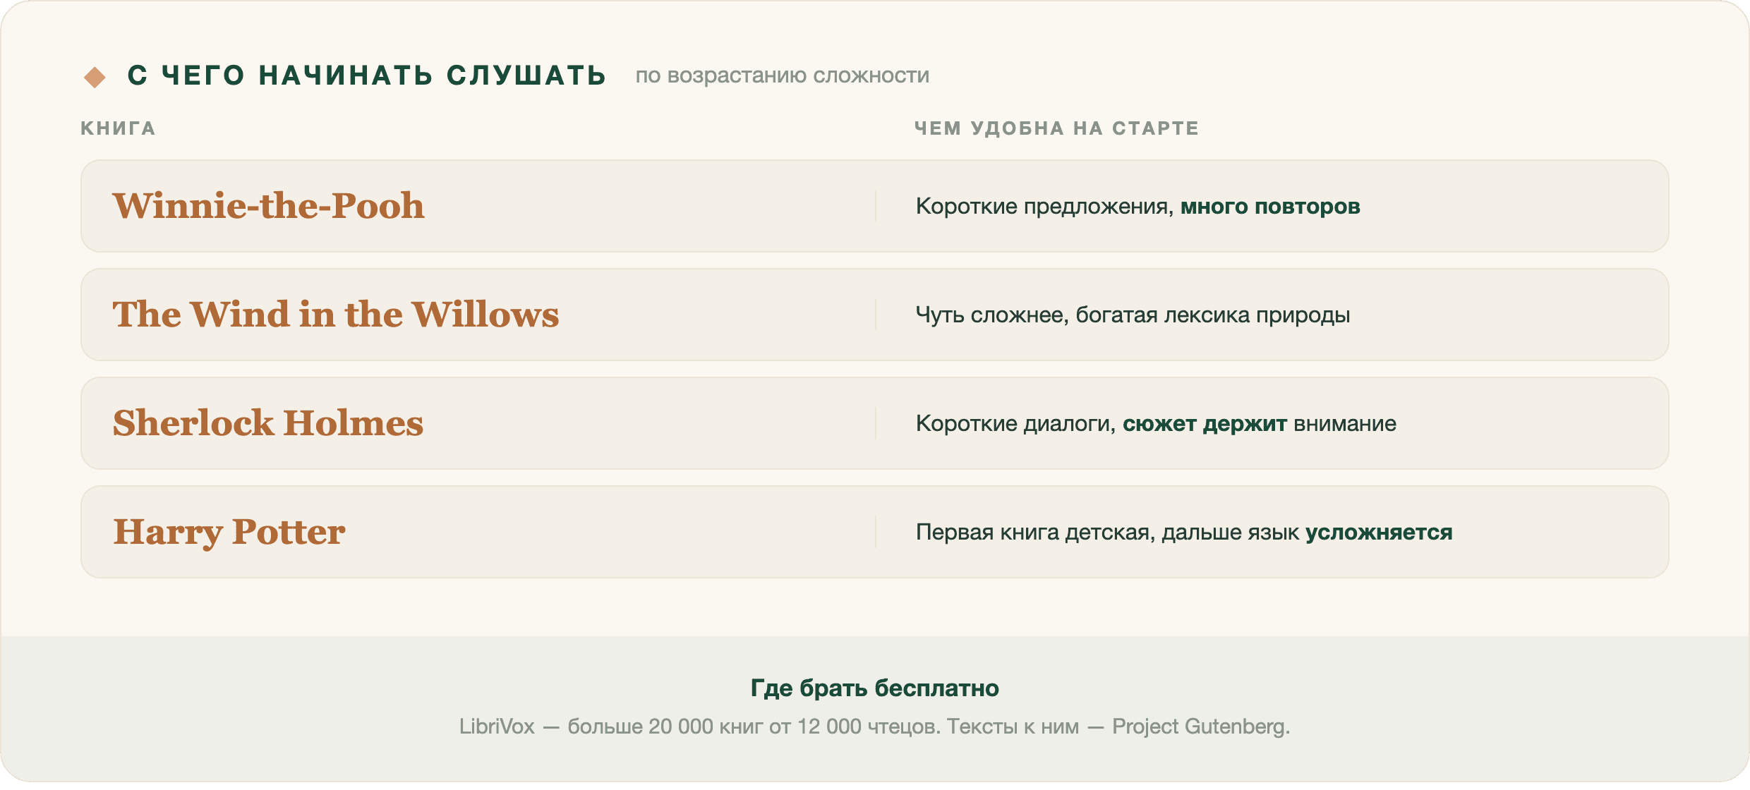
Task: Select the "Harry Potter" book title
Action: tap(229, 532)
